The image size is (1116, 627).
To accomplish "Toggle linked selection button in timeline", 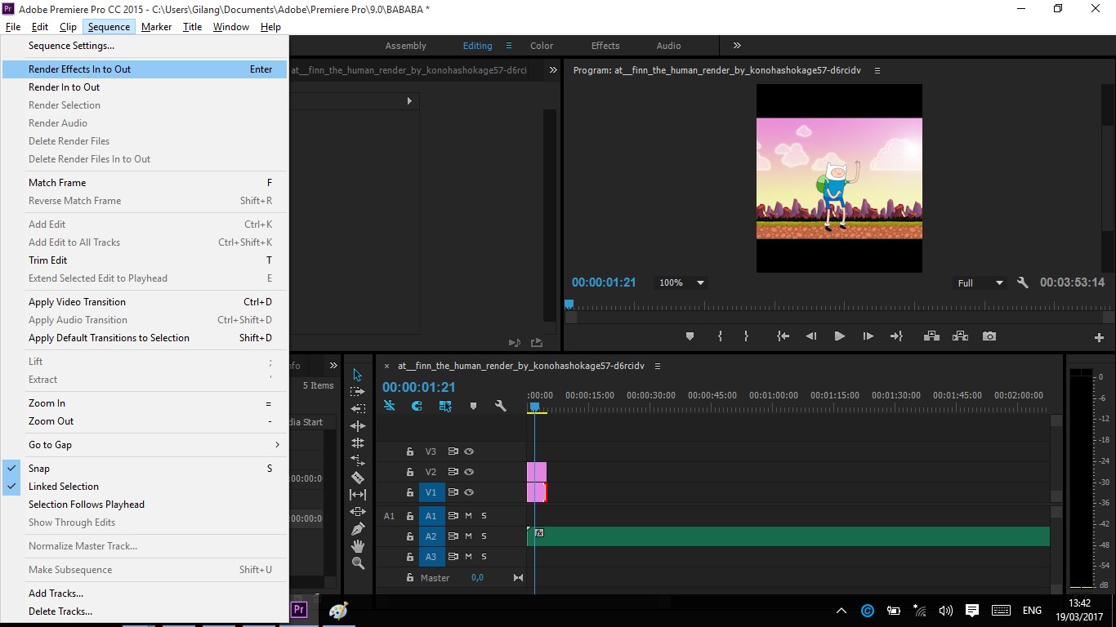I will (445, 406).
